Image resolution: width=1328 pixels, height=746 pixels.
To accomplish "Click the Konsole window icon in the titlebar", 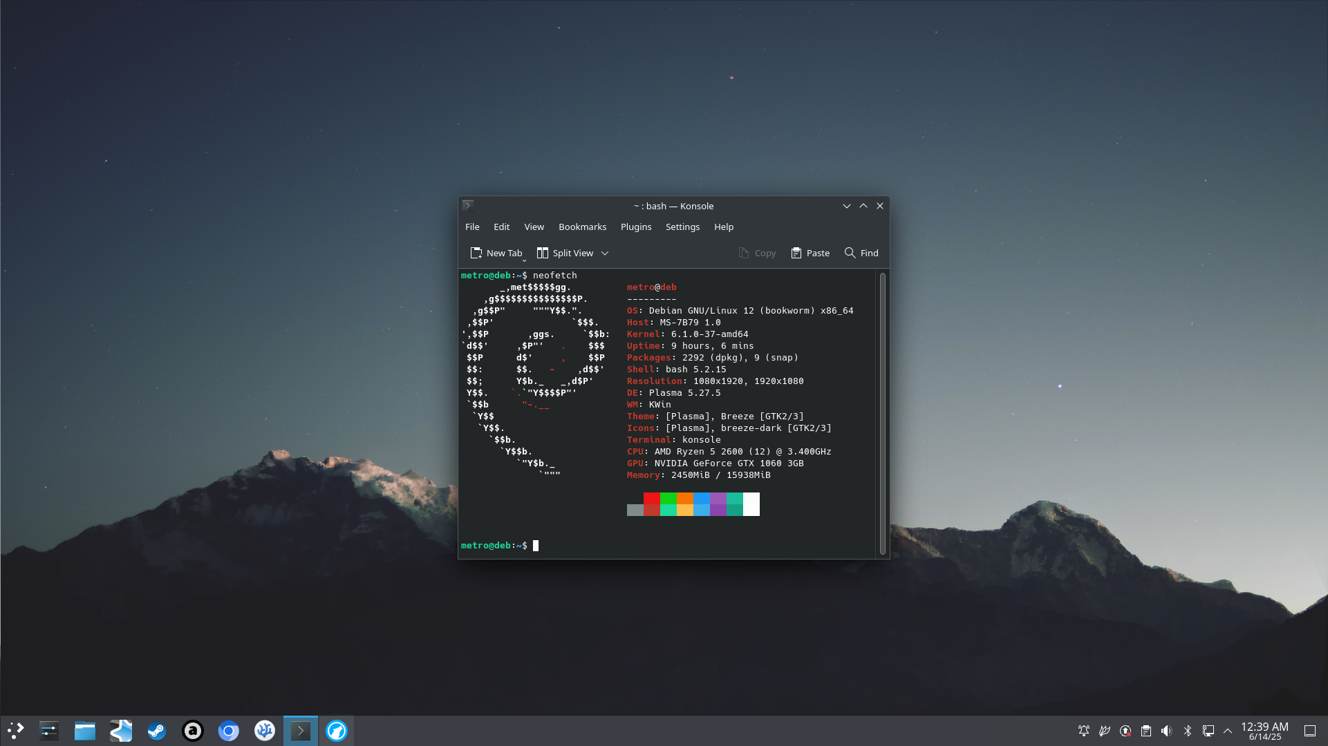I will coord(468,206).
